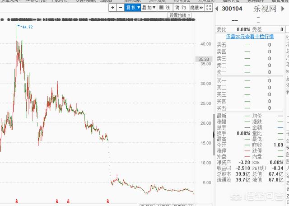Screen dimensions: 289x206
Task: Click the 总值 67.4亿 value
Action: (x=276, y=174)
